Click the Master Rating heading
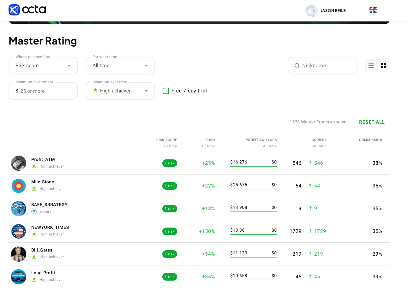Viewport: 408px width, 291px height. (x=43, y=41)
